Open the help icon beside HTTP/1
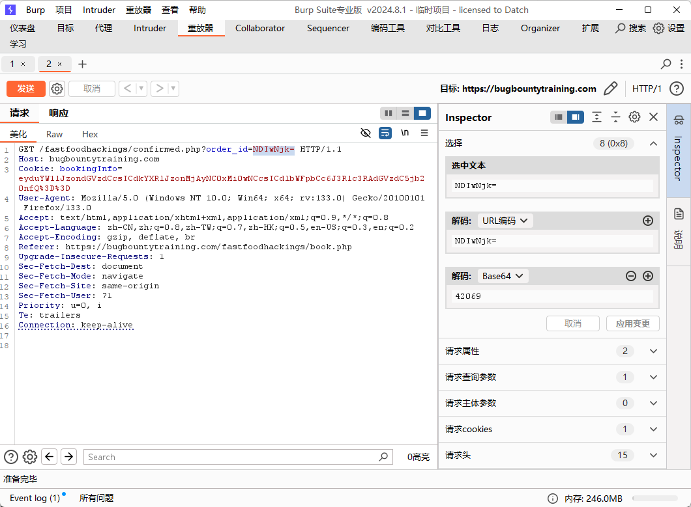Viewport: 691px width, 507px height. (x=677, y=89)
